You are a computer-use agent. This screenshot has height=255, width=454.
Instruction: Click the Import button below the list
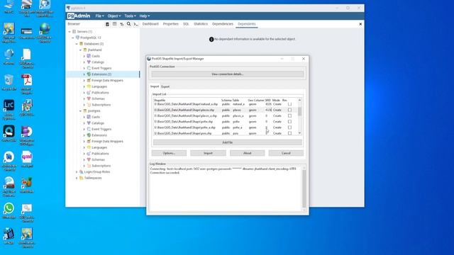[208, 153]
